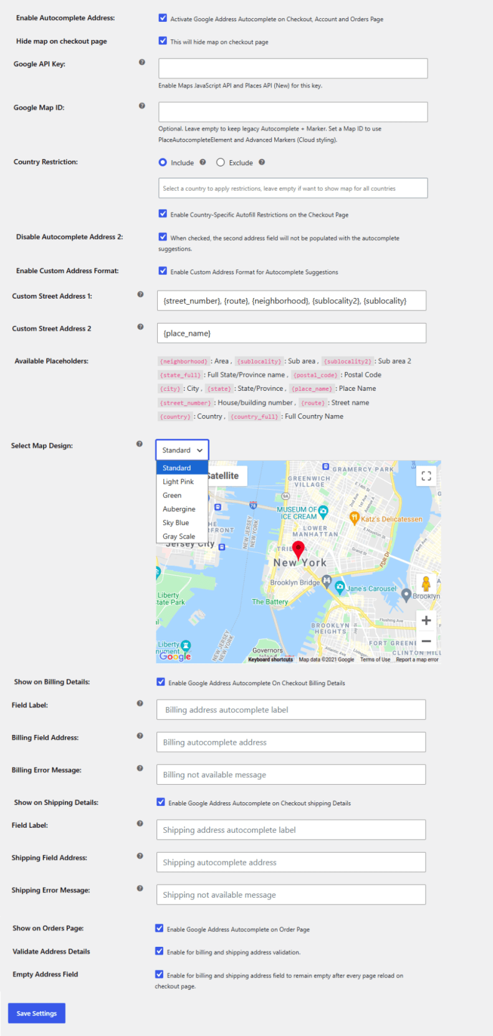Toggle Show on Billing Details checkbox
The height and width of the screenshot is (1036, 493).
(161, 682)
